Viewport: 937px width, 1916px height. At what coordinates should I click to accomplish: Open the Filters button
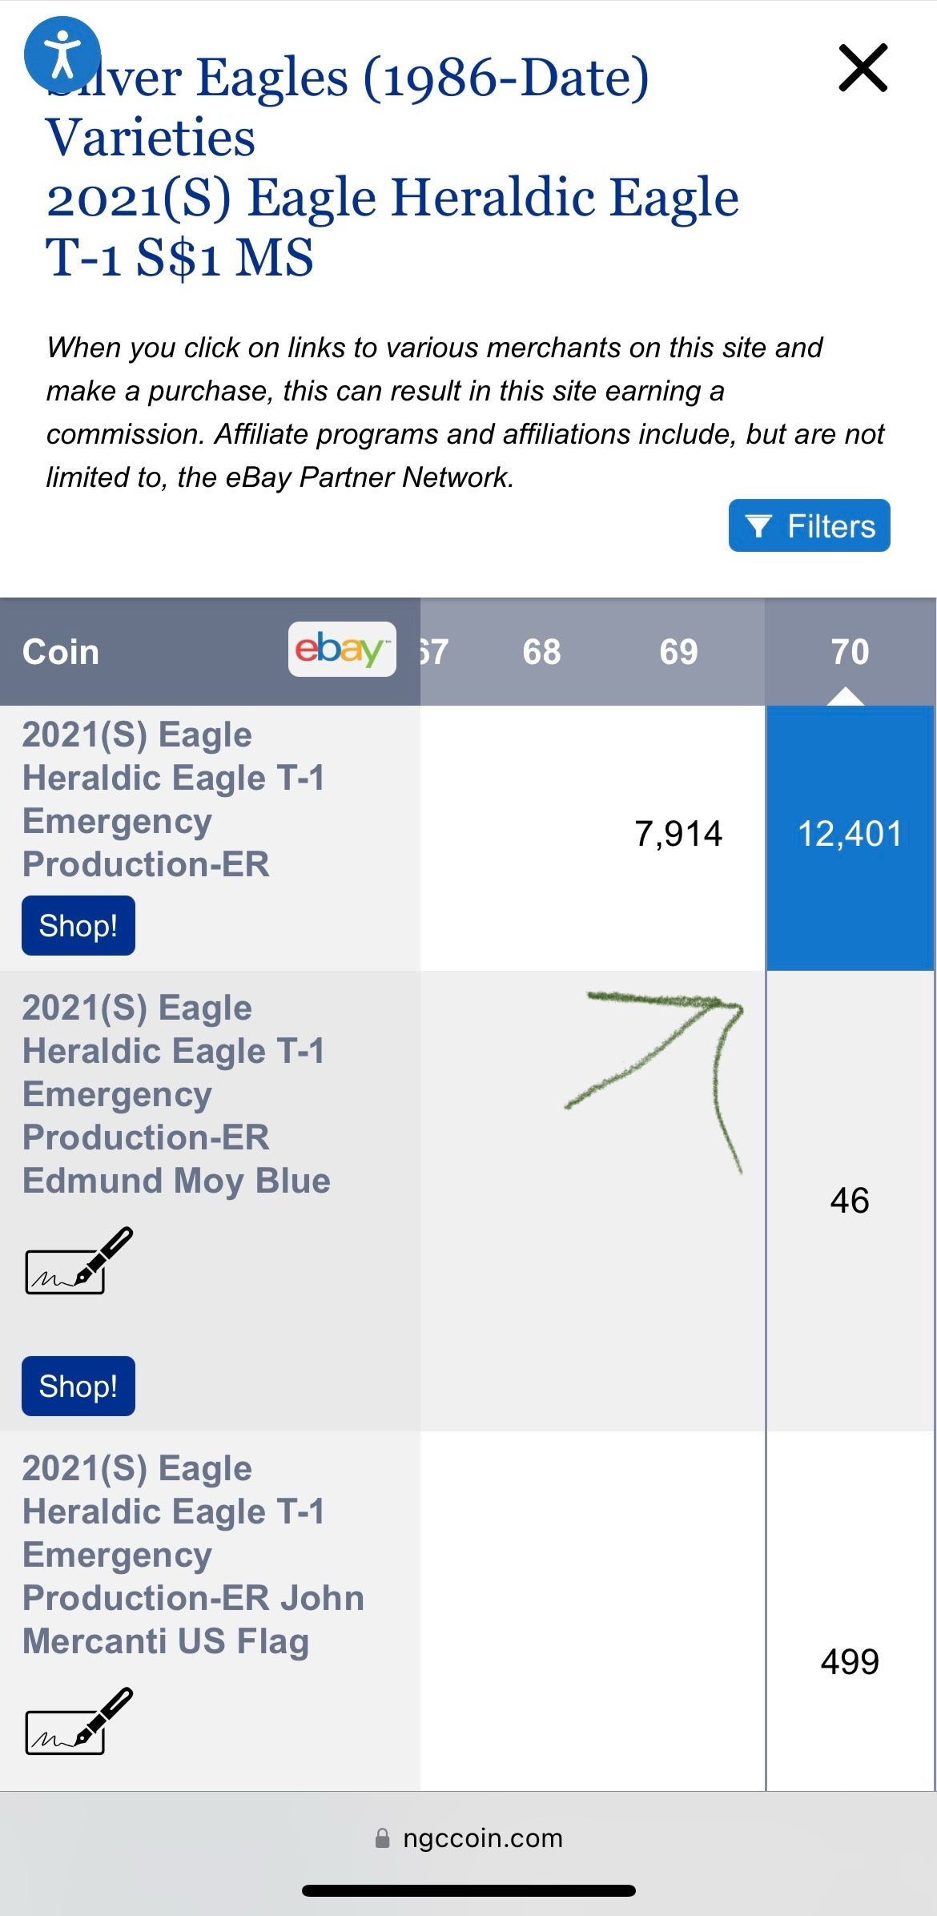pos(809,525)
